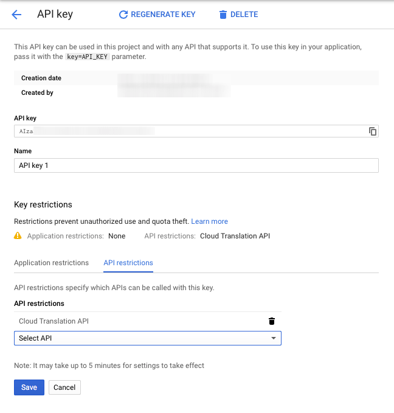
Task: Click inside the API key value field
Action: pyautogui.click(x=188, y=131)
